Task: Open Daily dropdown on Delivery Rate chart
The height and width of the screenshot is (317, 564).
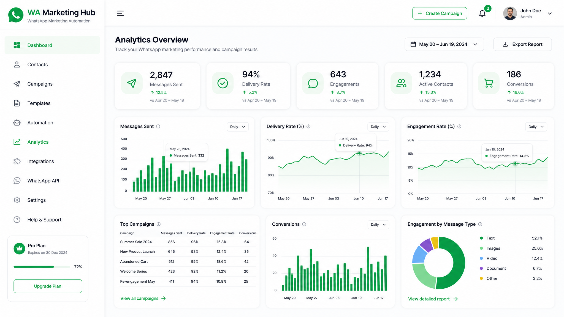Action: click(x=378, y=127)
